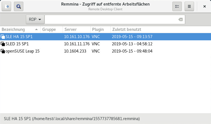Image resolution: width=211 pixels, height=124 pixels.
Task: Sort by the Plugin column header
Action: click(98, 29)
